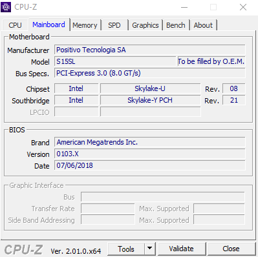Minimize the CPU-Z window
The height and width of the screenshot is (257, 258).
tap(184, 7)
